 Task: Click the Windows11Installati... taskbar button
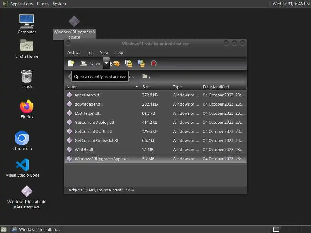tap(36, 229)
